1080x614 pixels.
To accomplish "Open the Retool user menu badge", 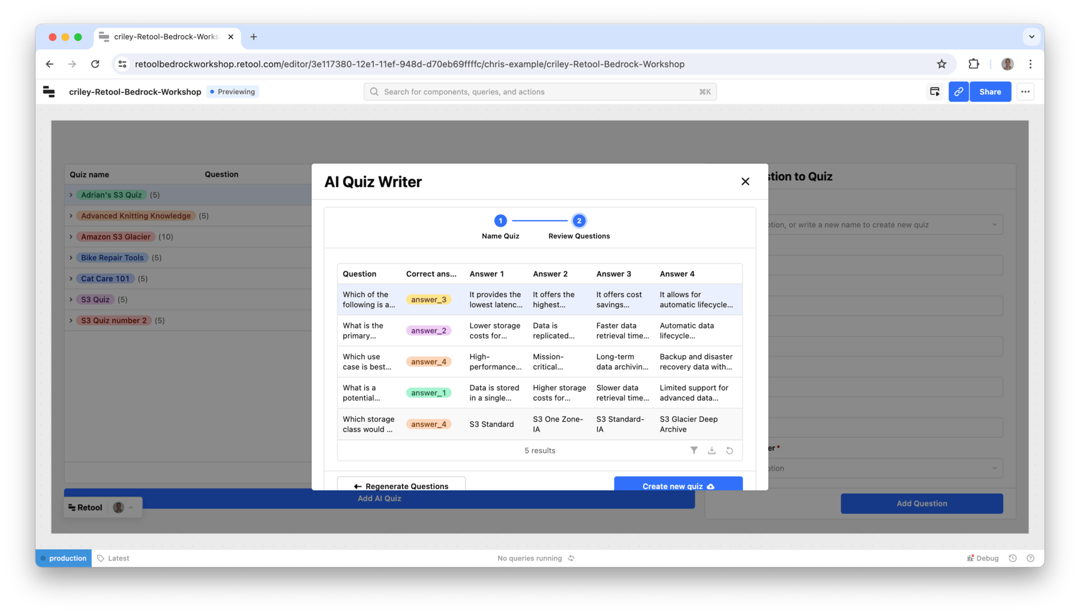I will pos(103,508).
